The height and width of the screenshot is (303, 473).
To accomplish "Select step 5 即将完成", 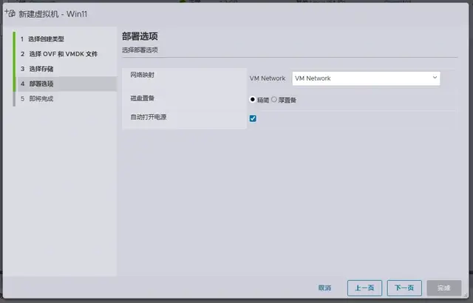I will point(37,98).
